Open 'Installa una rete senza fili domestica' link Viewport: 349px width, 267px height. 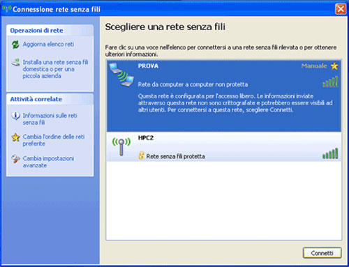click(x=55, y=69)
